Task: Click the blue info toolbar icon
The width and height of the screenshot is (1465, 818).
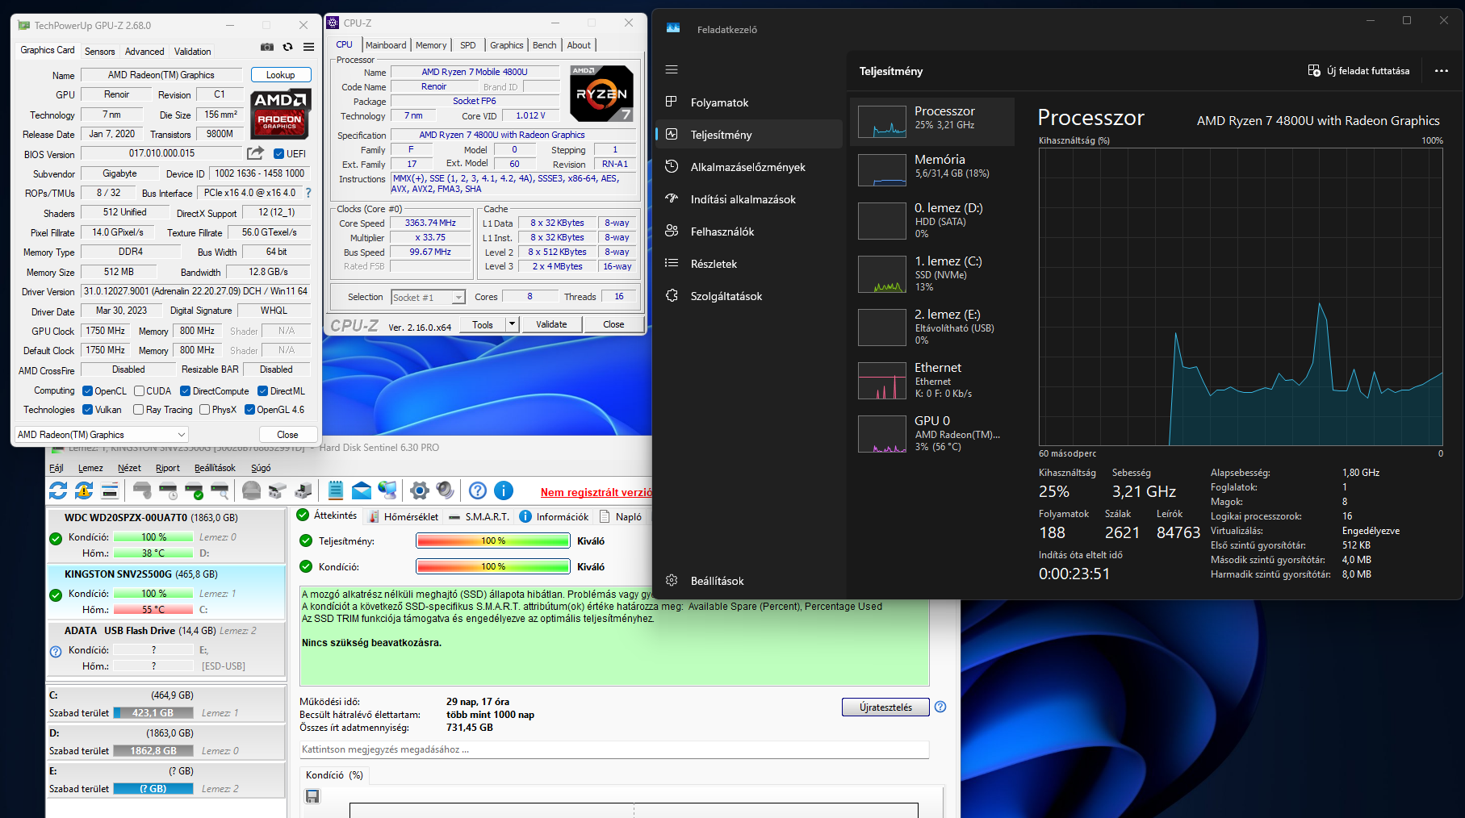Action: click(504, 490)
